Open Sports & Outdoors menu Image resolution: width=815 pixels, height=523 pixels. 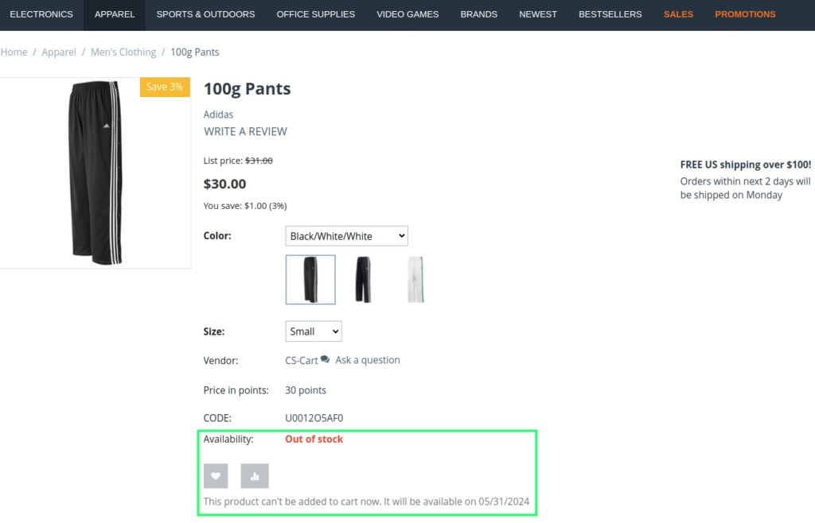(205, 14)
